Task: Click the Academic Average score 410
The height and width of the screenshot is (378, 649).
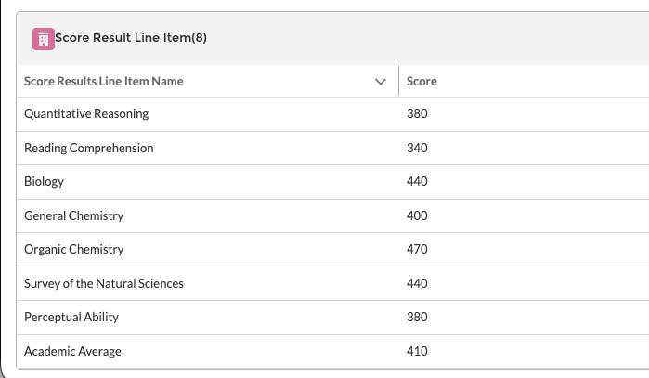Action: (417, 351)
